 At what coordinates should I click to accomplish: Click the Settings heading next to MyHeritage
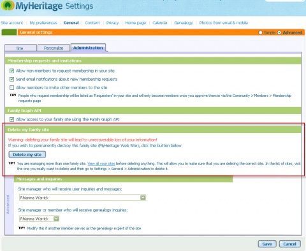coord(79,6)
